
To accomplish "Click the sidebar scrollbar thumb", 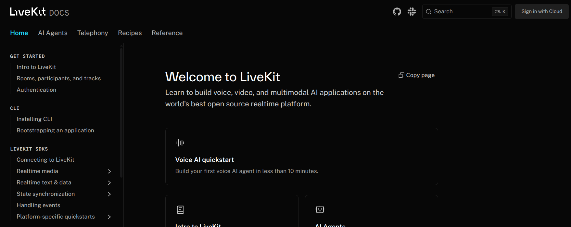I will 121,113.
